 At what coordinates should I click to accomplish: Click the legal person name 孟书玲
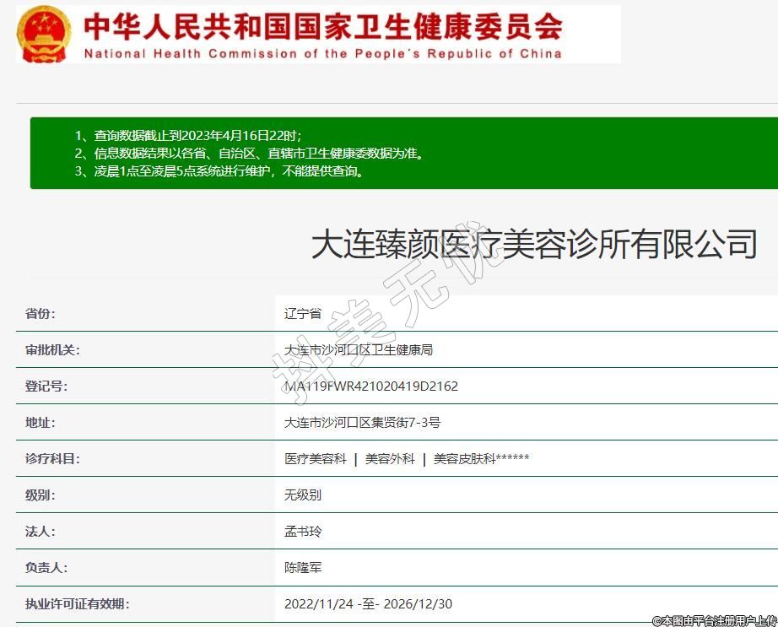[303, 532]
